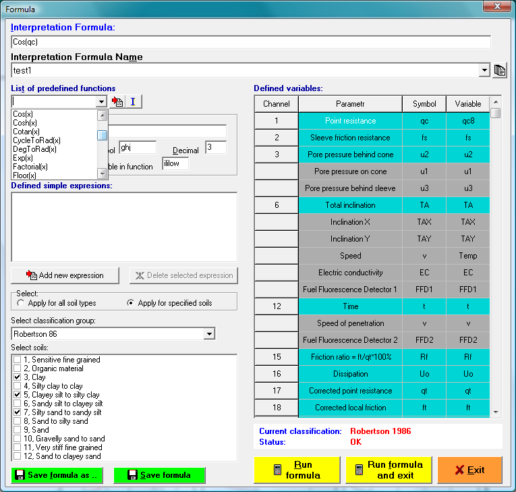
Task: Check 9, Sand soil
Action: [x=17, y=430]
